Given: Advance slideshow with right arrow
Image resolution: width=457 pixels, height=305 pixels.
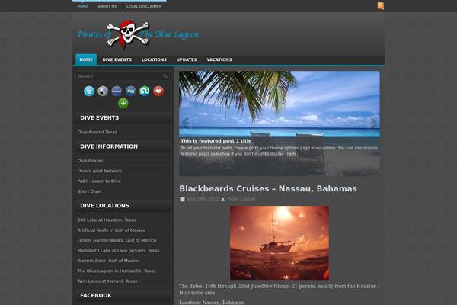Looking at the screenshot, I should click(x=372, y=123).
